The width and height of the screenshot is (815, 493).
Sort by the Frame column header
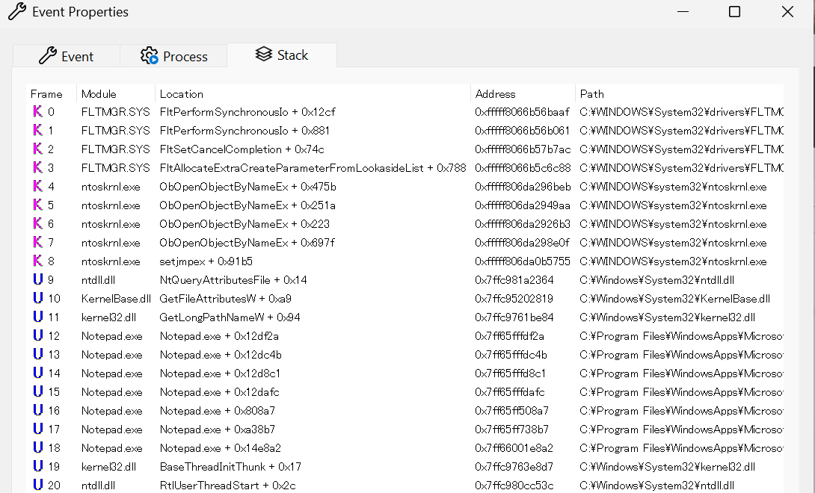tap(46, 94)
